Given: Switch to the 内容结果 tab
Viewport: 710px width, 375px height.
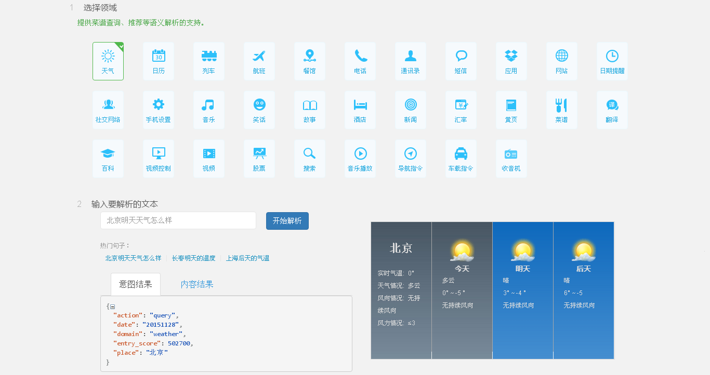Looking at the screenshot, I should (x=197, y=284).
